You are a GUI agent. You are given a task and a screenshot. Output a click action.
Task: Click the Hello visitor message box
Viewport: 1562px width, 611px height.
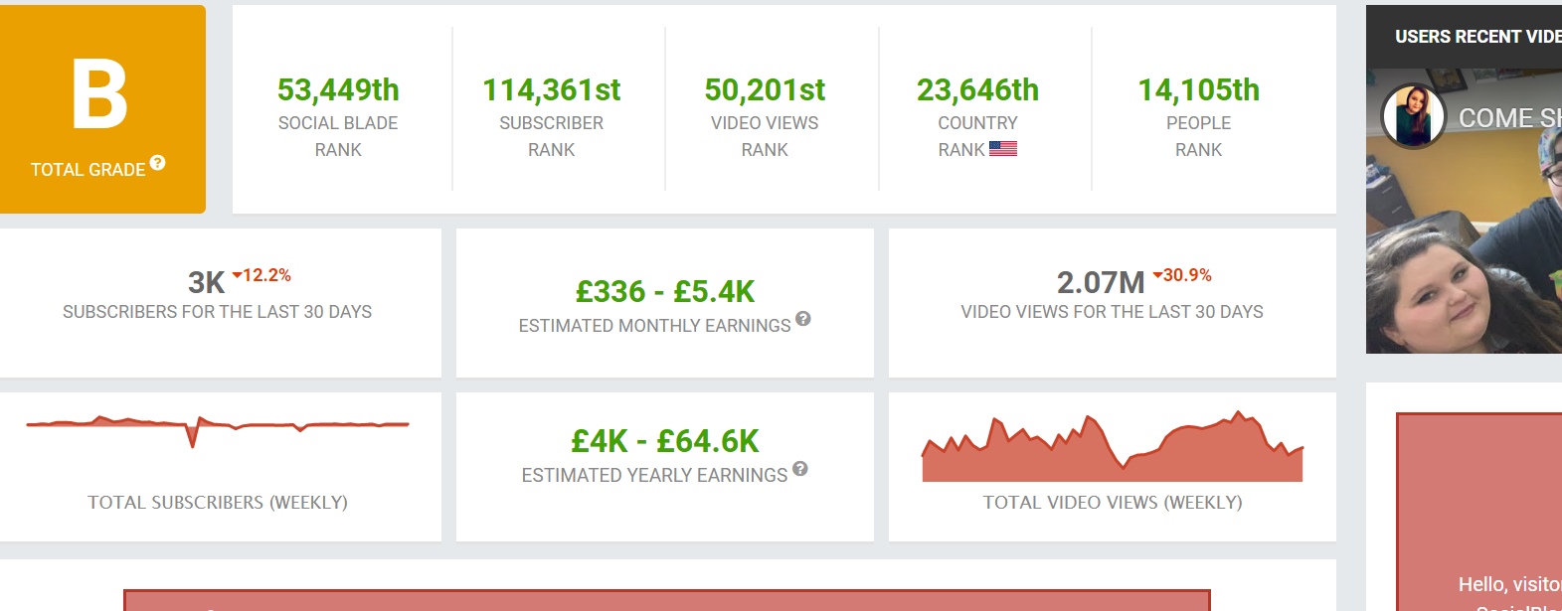tap(1479, 513)
